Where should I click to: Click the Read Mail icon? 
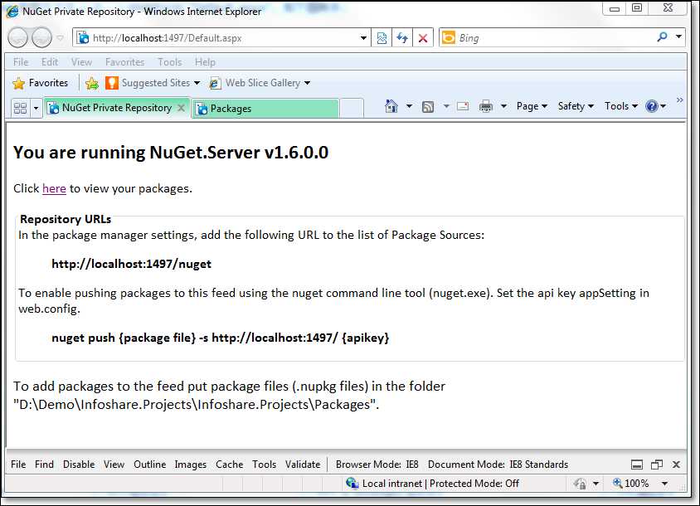[x=463, y=106]
